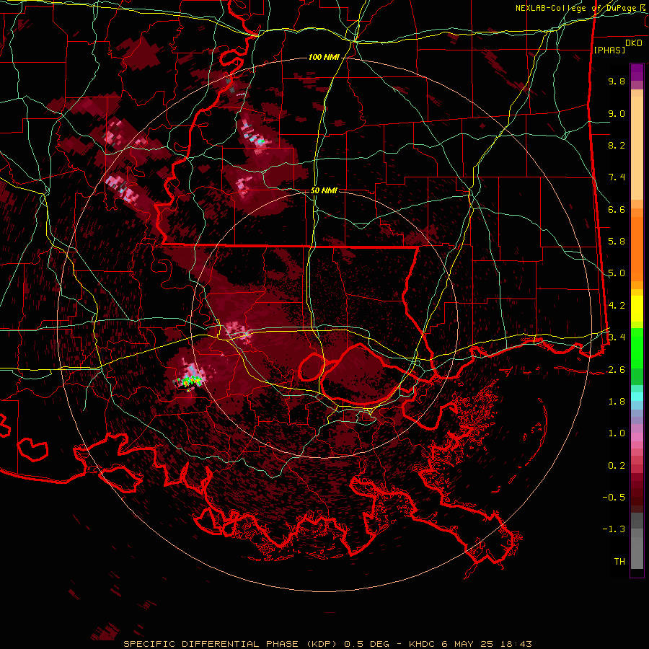
Task: Click the 18:43 timestamp in the caption
Action: pos(515,644)
